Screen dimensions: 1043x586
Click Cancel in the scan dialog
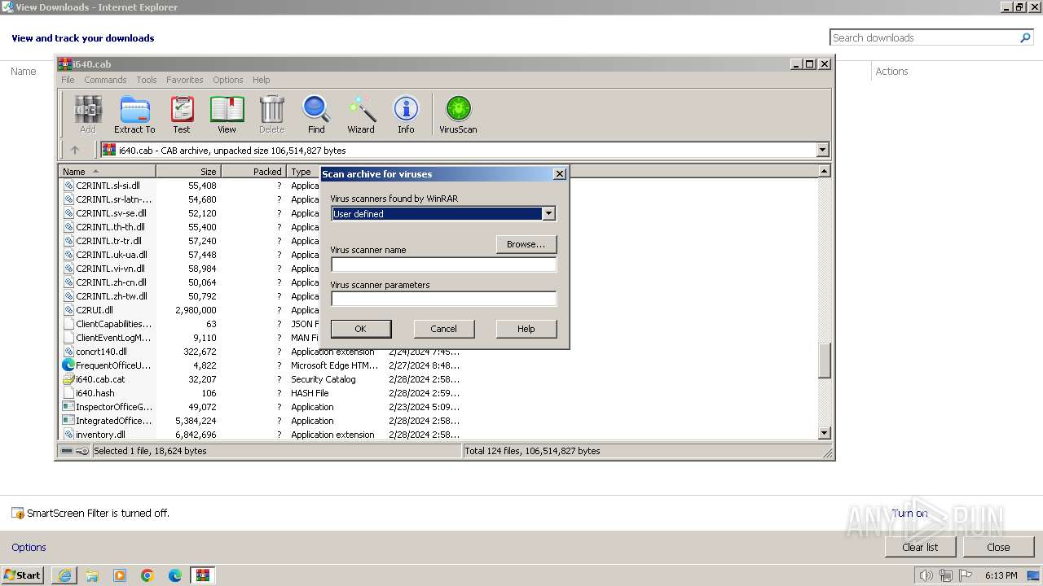click(443, 329)
